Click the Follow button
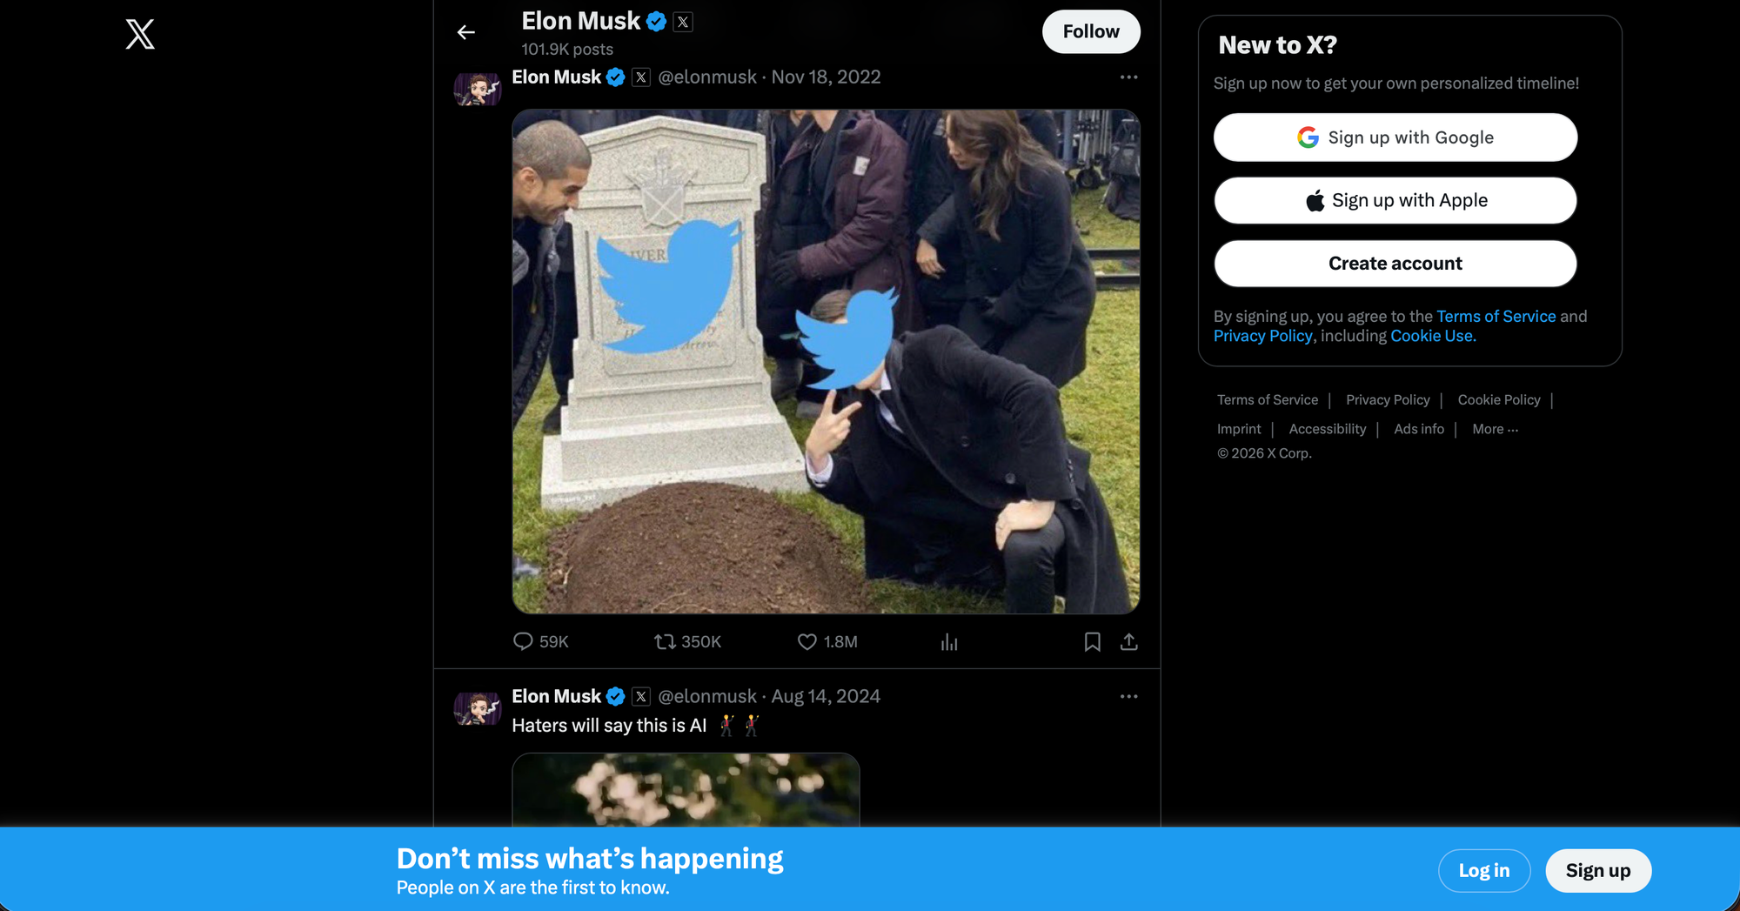This screenshot has width=1740, height=911. [1091, 31]
